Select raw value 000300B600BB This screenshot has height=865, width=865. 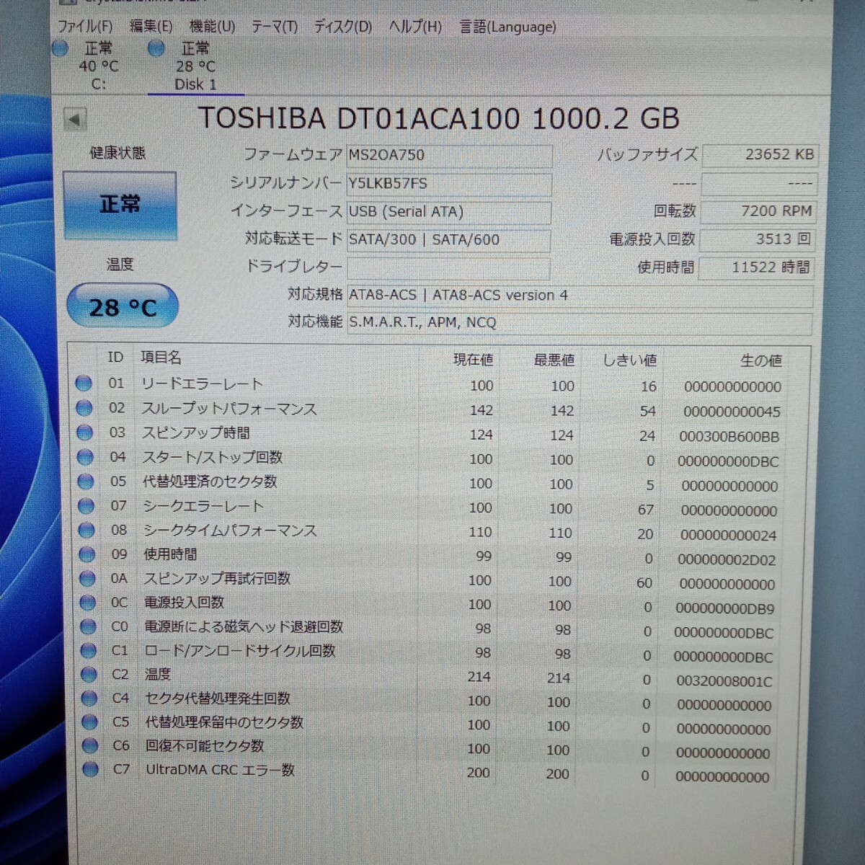tap(729, 437)
